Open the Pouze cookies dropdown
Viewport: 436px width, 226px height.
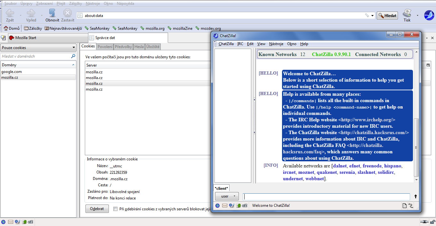38,48
